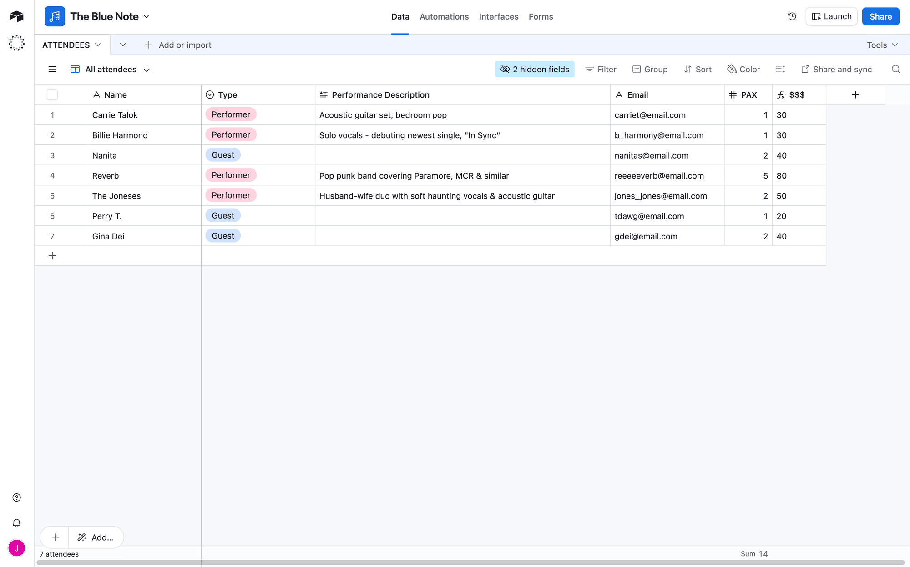Click the search magnifier icon

coord(895,69)
